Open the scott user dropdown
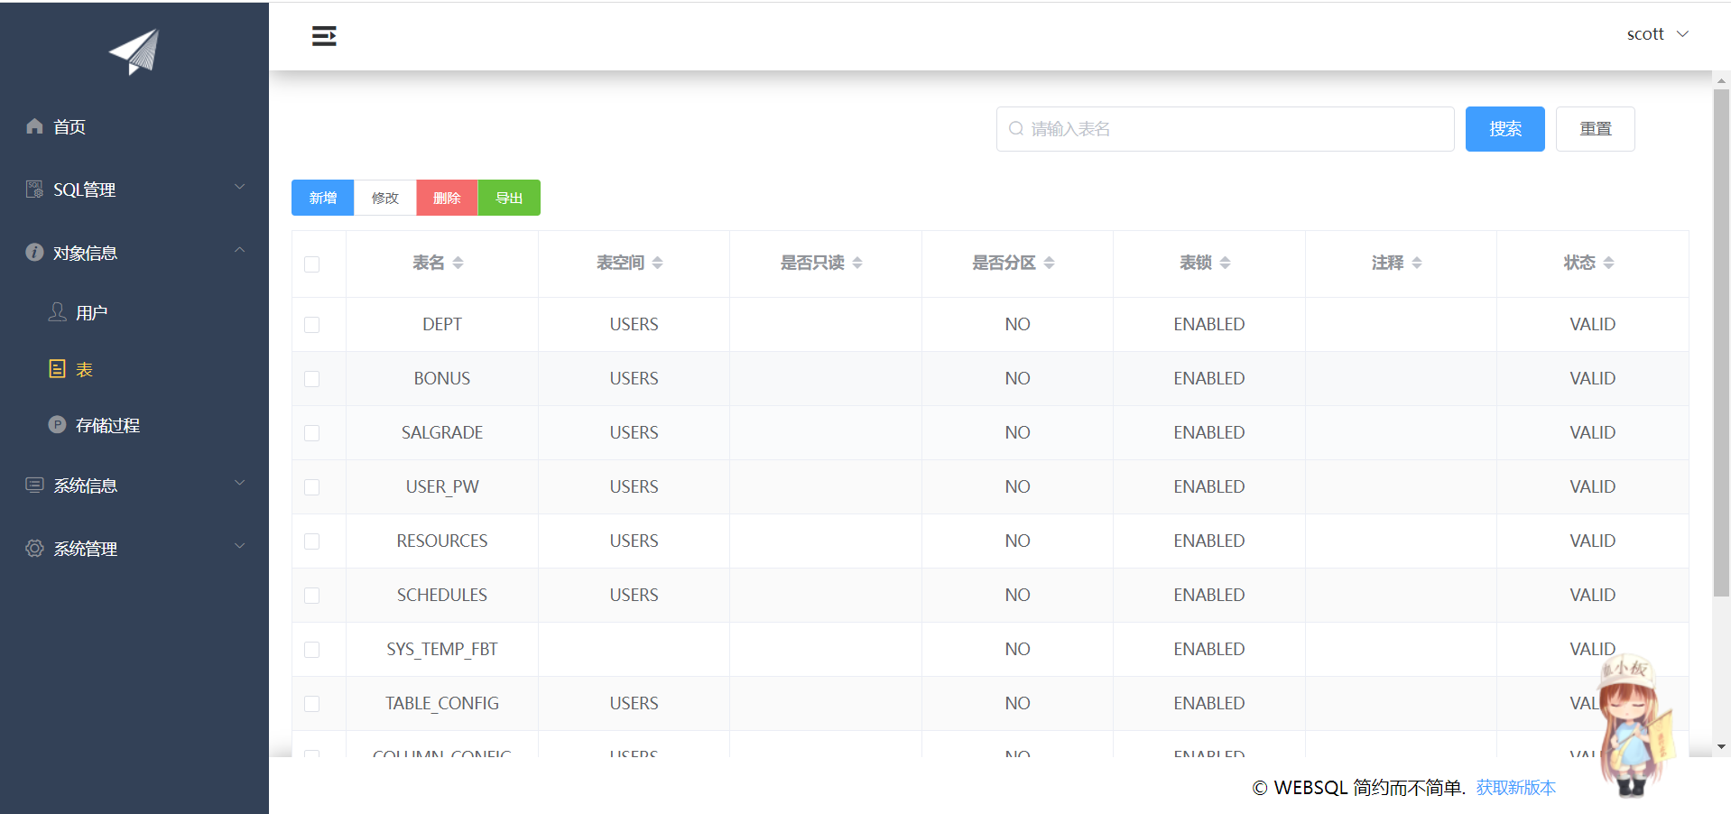Image resolution: width=1731 pixels, height=814 pixels. (1657, 34)
